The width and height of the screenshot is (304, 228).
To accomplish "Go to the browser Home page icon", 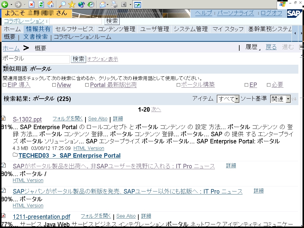I will pyautogui.click(x=50, y=4).
